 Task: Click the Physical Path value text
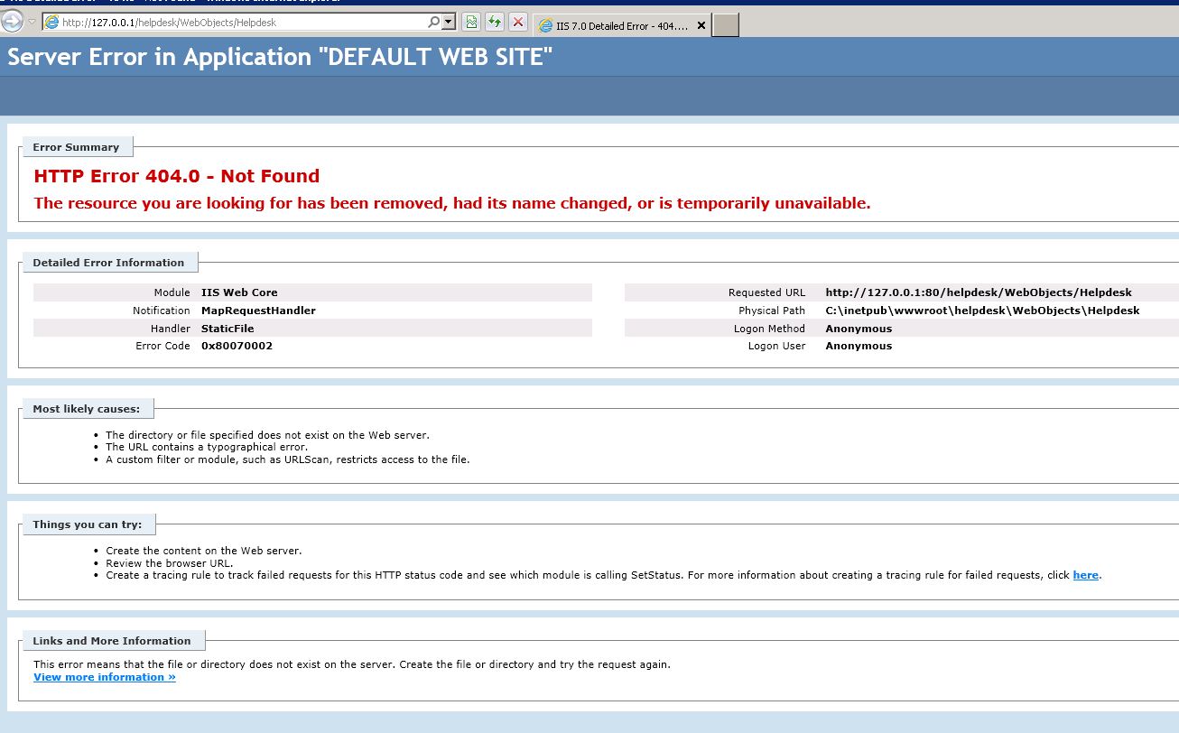[x=982, y=311]
